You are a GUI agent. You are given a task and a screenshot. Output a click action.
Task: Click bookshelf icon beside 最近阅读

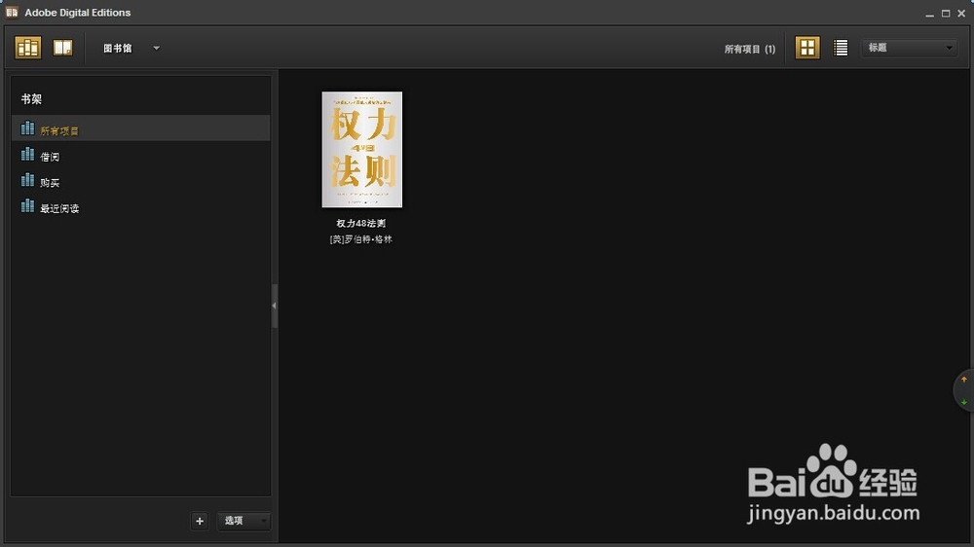(x=27, y=205)
